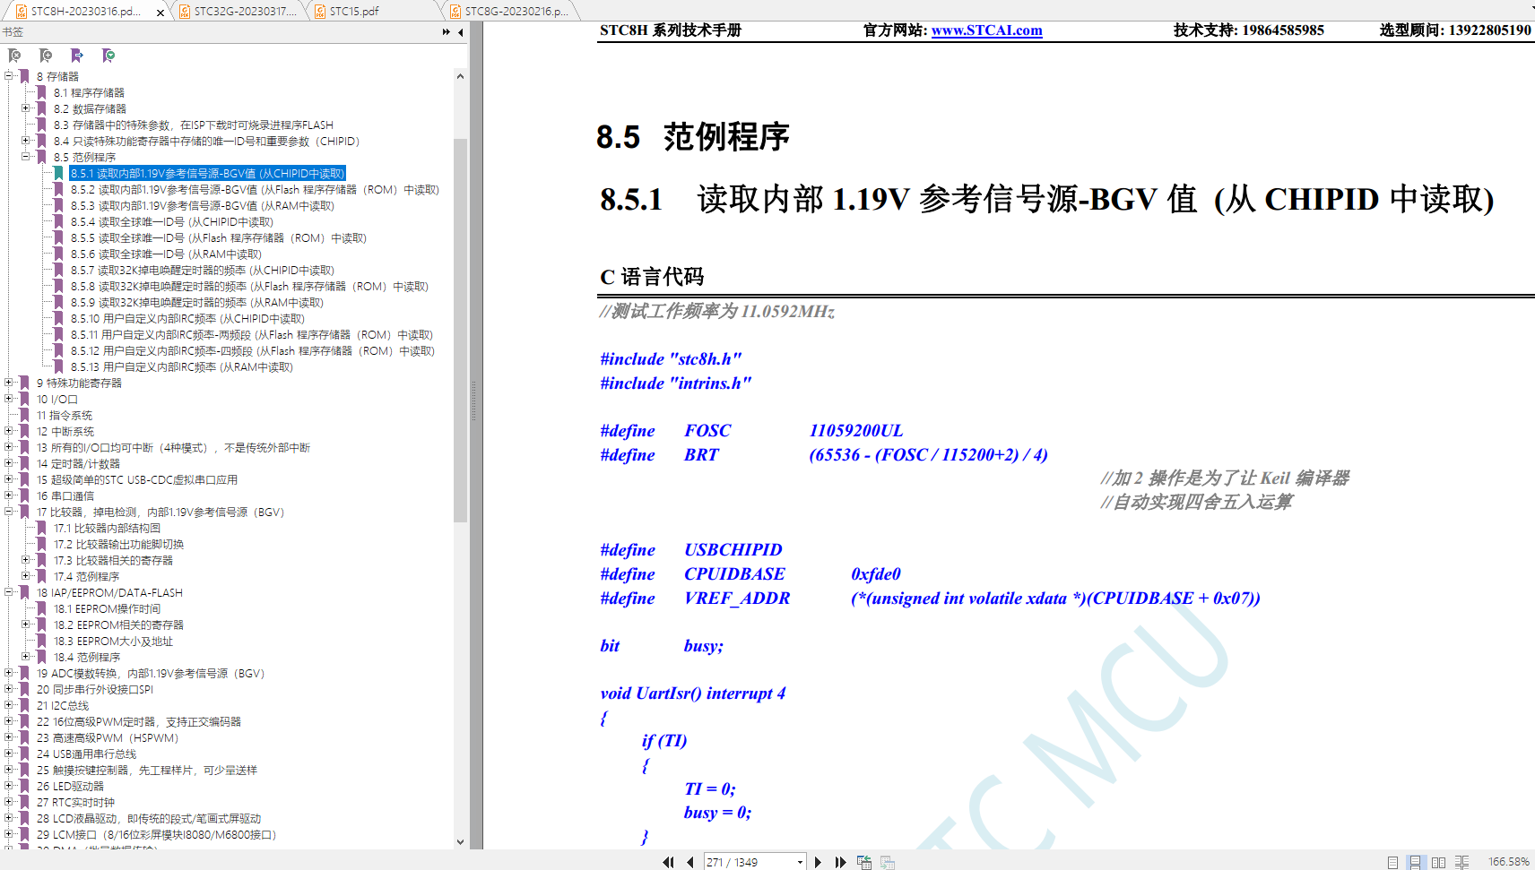
Task: Click the bookmark icon with green dropdown badge
Action: 108,56
